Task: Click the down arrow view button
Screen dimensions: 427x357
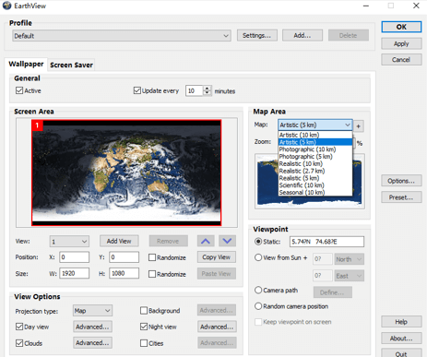Action: tap(227, 241)
